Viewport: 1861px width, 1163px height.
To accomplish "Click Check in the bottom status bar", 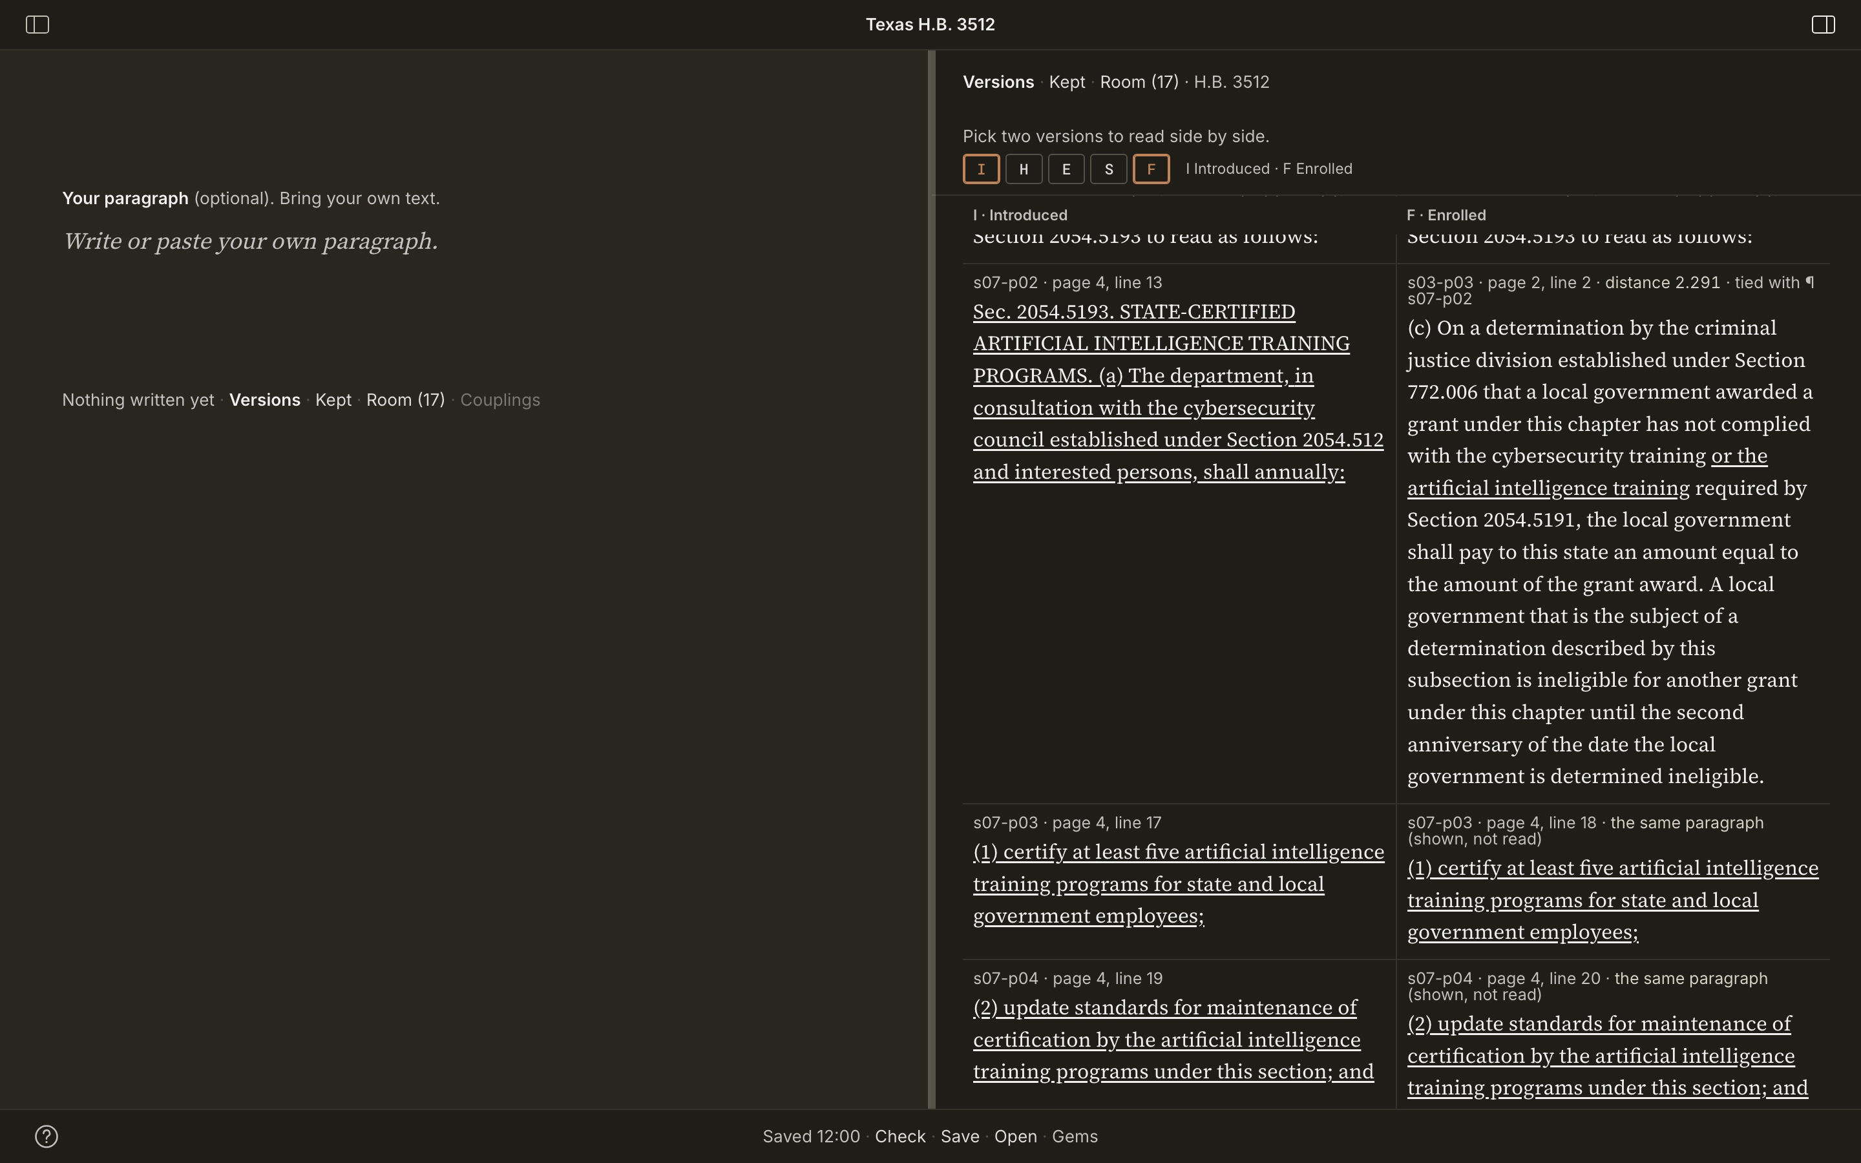I will pyautogui.click(x=899, y=1136).
